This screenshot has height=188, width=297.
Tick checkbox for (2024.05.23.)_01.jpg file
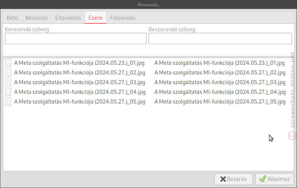tap(8, 63)
